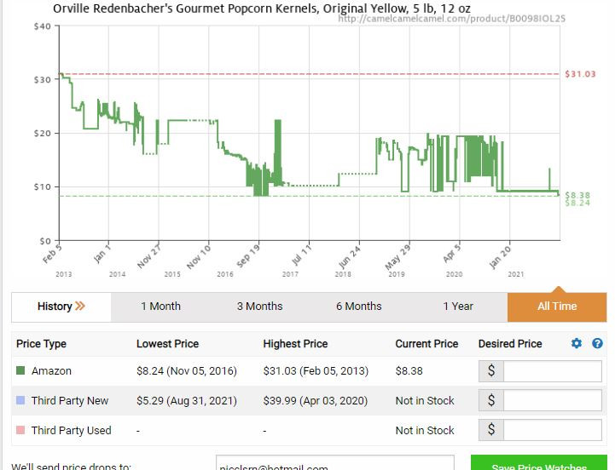Click the Price Type column header
Viewport: 615px width, 470px height.
pyautogui.click(x=41, y=343)
